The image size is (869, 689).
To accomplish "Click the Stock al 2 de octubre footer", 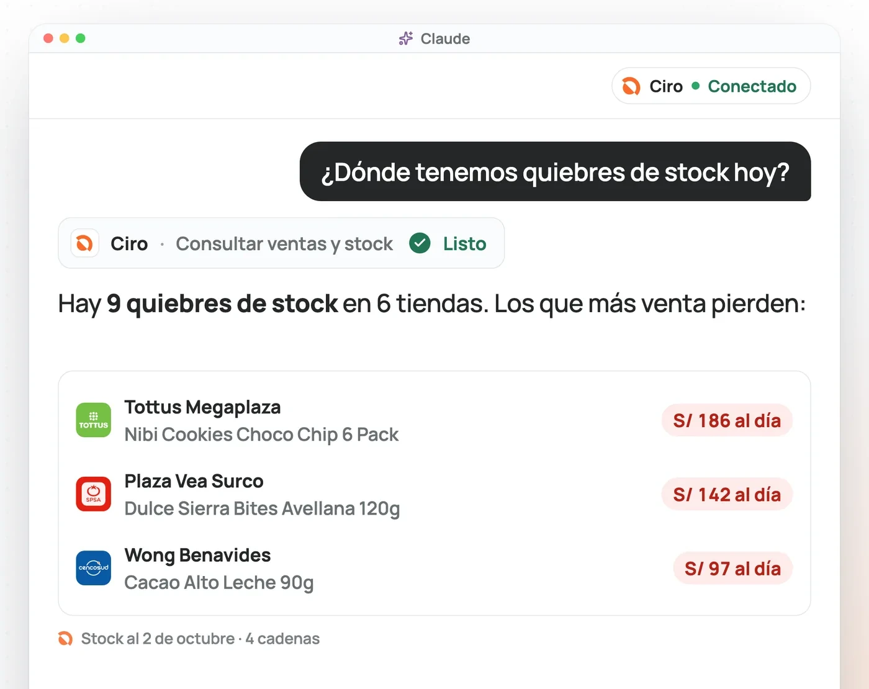I will click(x=200, y=639).
